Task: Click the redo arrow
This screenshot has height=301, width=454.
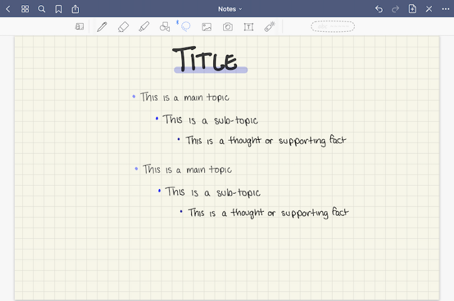Action: 395,9
